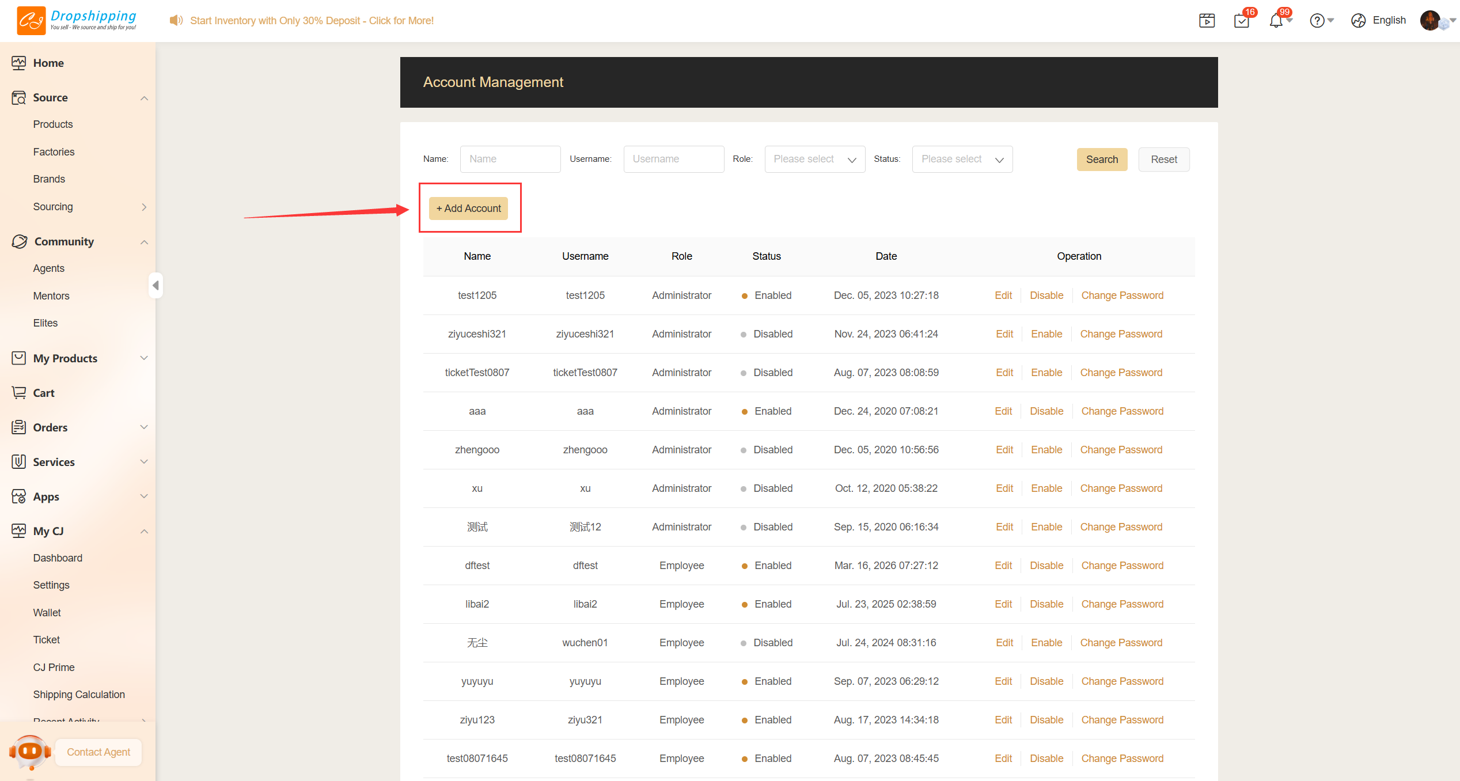Click the Add Account button
This screenshot has height=781, width=1460.
pos(468,208)
